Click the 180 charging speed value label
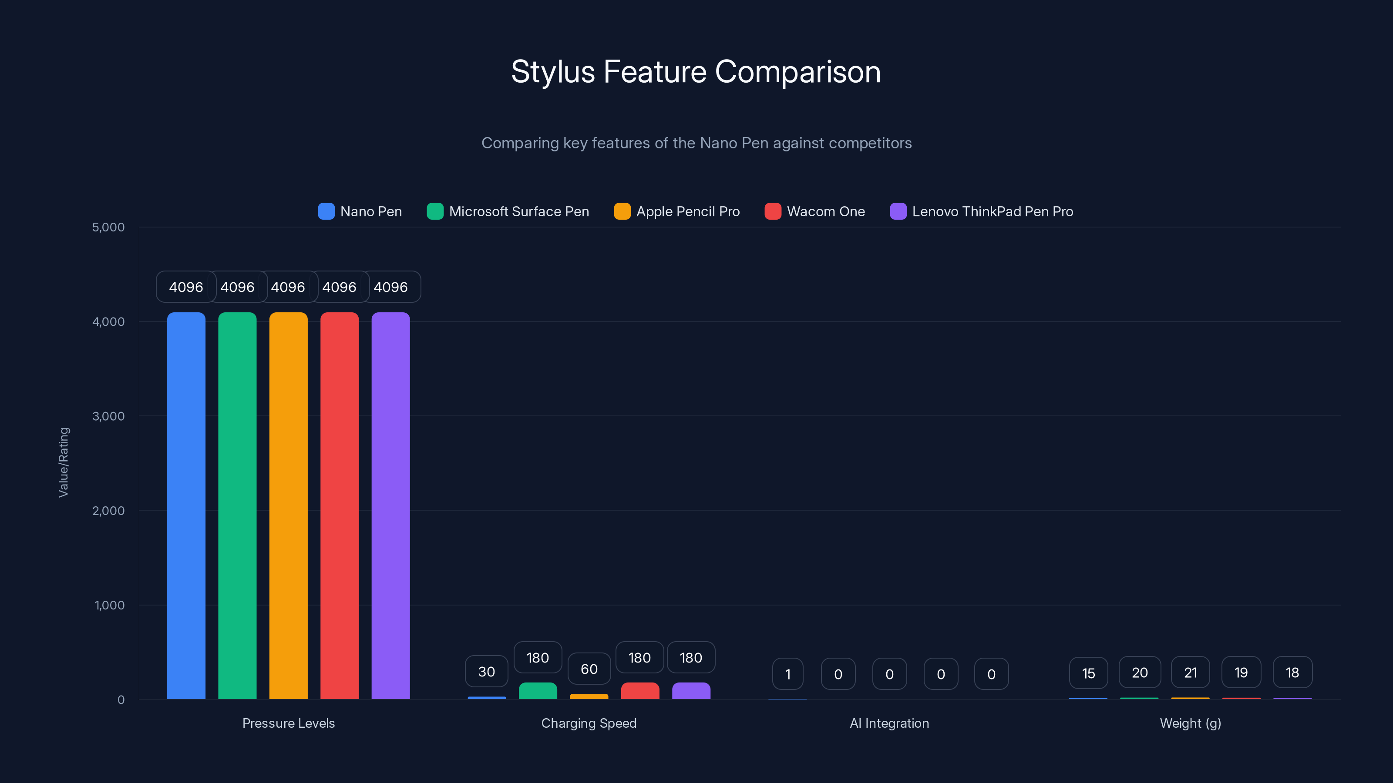Screen dimensions: 1393x783 click(x=538, y=658)
